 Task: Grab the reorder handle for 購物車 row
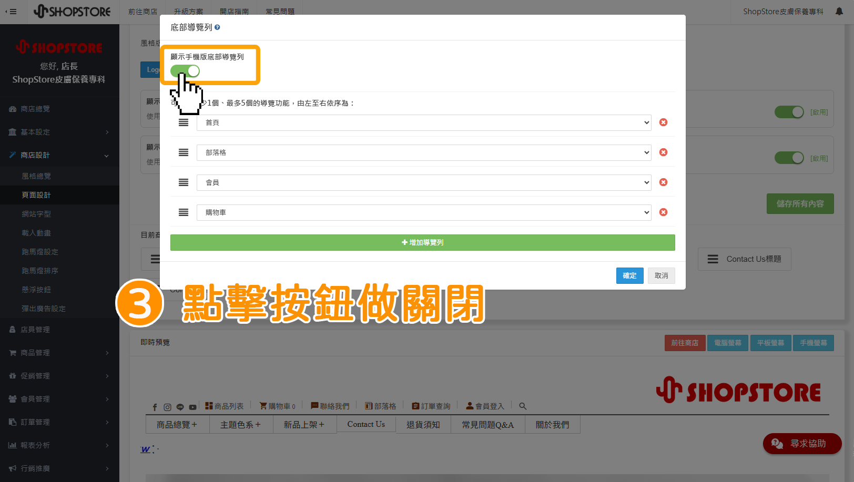click(184, 212)
